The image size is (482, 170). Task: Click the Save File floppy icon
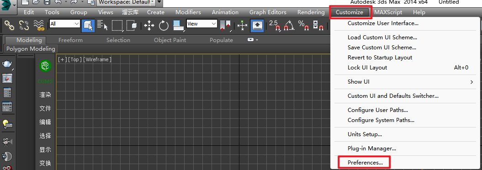click(47, 2)
